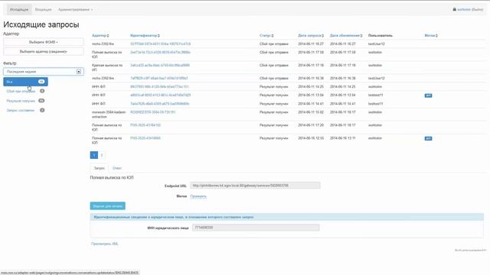Sort table by Адаптер column arrows
490x275 pixels.
[x=108, y=36]
